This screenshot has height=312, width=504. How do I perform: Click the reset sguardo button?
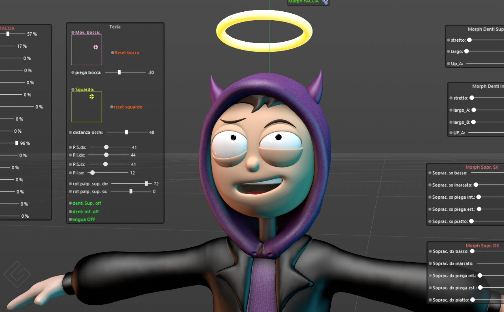pyautogui.click(x=128, y=107)
